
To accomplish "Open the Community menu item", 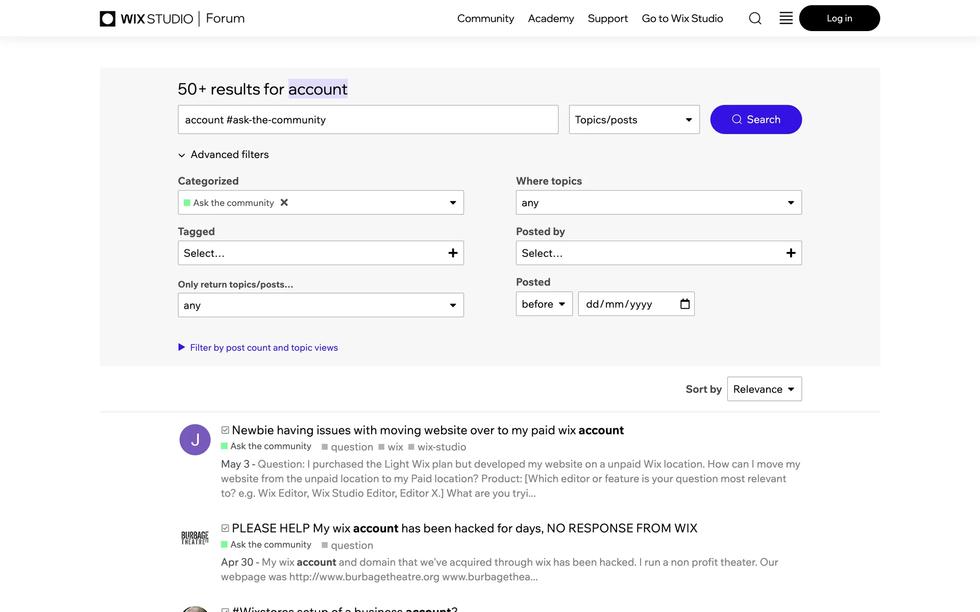I will pos(485,18).
